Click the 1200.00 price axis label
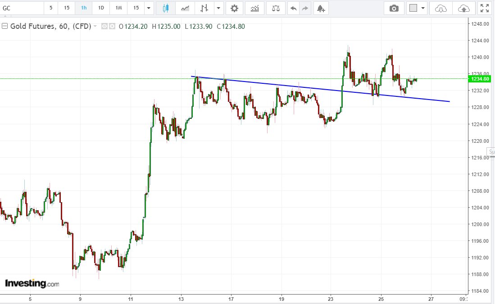Image resolution: width=495 pixels, height=304 pixels. (480, 224)
